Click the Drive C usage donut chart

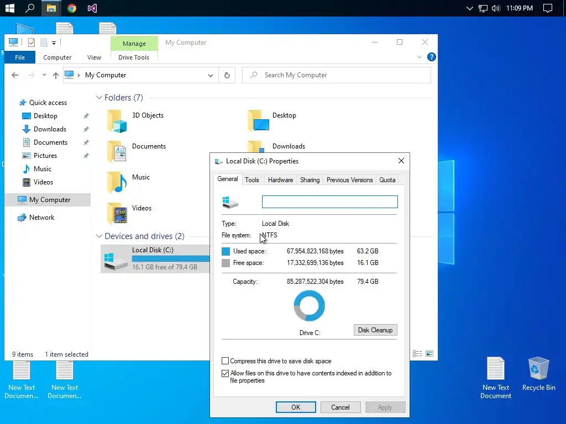(310, 306)
